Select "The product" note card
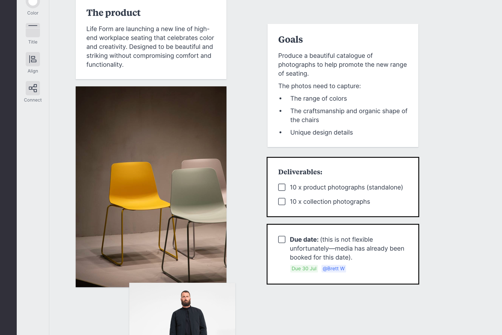Viewport: 502px width, 335px height. pyautogui.click(x=151, y=40)
